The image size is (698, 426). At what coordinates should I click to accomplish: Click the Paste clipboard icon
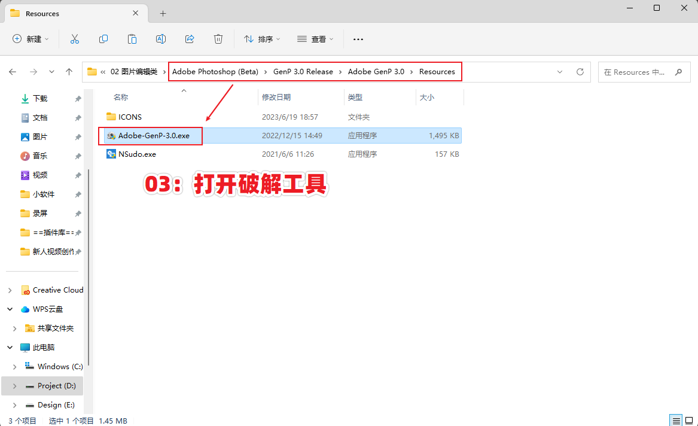[x=132, y=39]
